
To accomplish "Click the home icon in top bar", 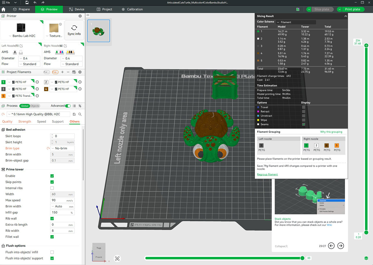I will pos(3,9).
